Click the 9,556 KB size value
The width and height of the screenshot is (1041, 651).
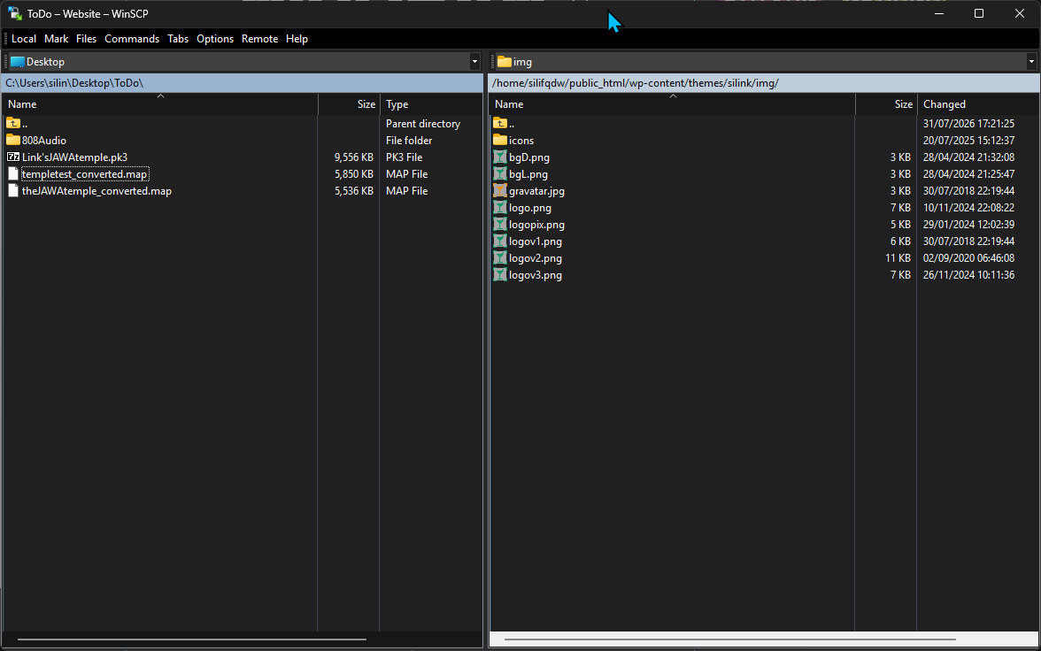[354, 157]
